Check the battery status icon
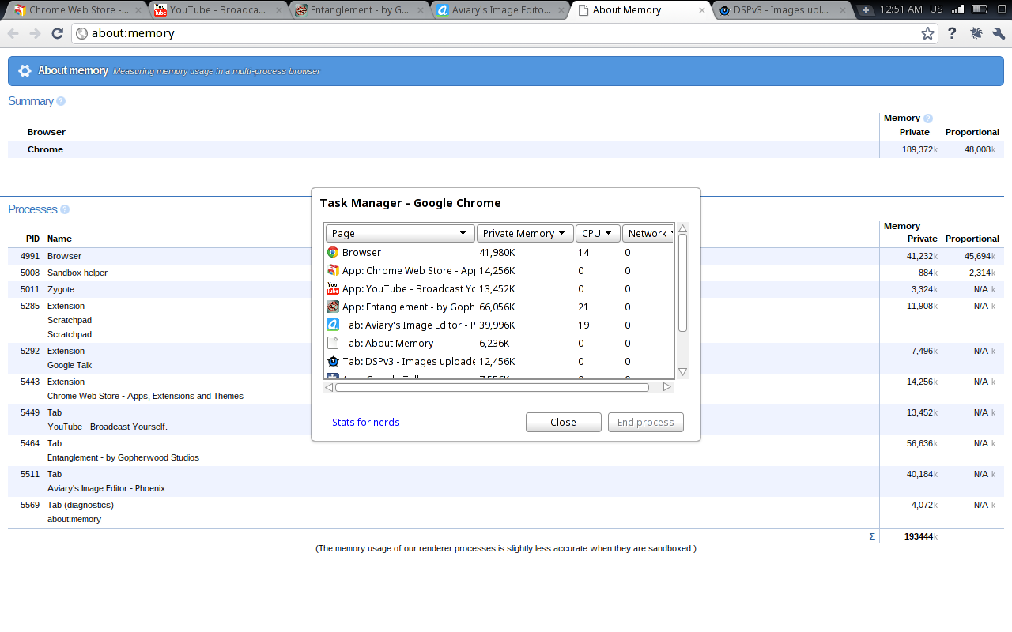This screenshot has height=632, width=1012. pyautogui.click(x=980, y=9)
